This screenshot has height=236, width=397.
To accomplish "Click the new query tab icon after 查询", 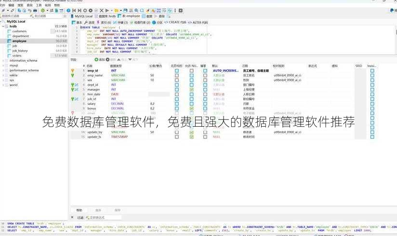I will tap(169, 16).
